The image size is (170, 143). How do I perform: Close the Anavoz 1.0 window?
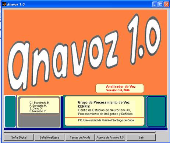pos(166,4)
